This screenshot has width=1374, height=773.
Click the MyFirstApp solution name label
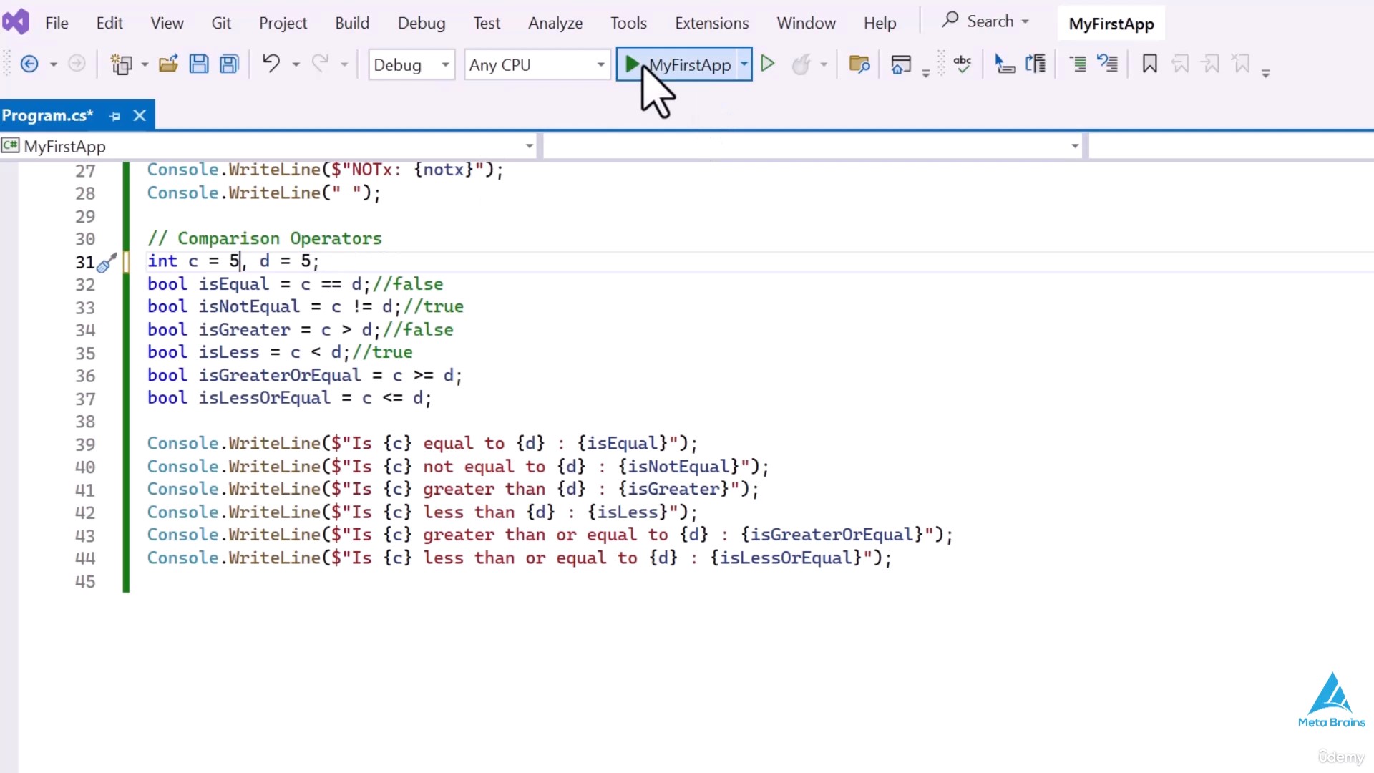point(1111,24)
